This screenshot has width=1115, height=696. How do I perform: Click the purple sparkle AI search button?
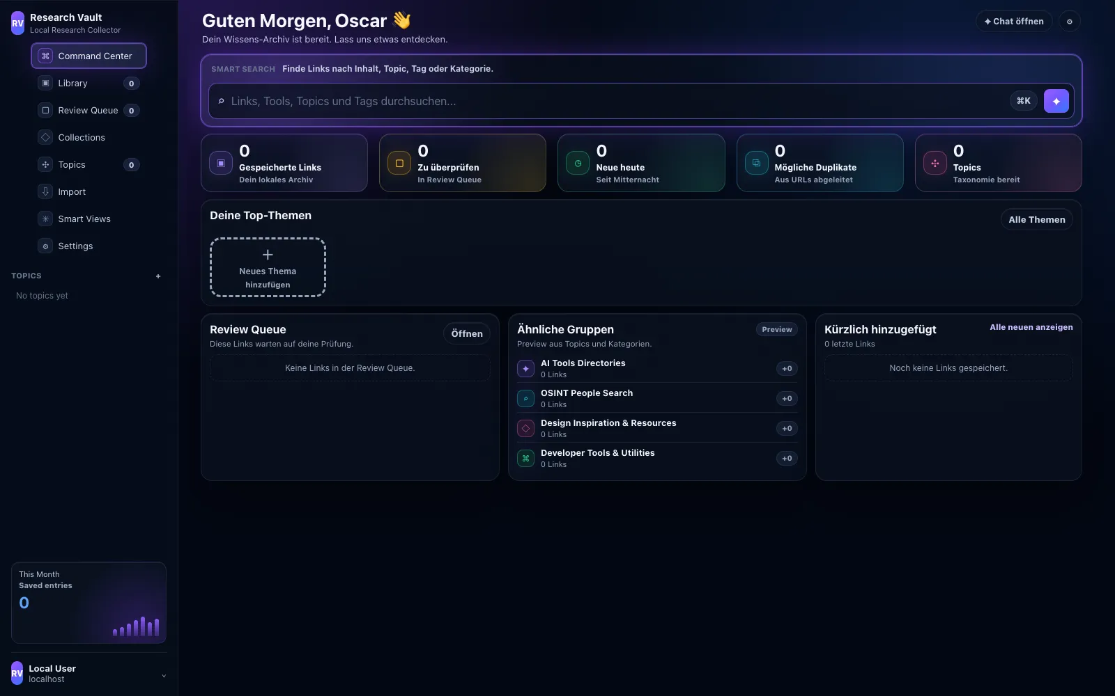[x=1056, y=101]
